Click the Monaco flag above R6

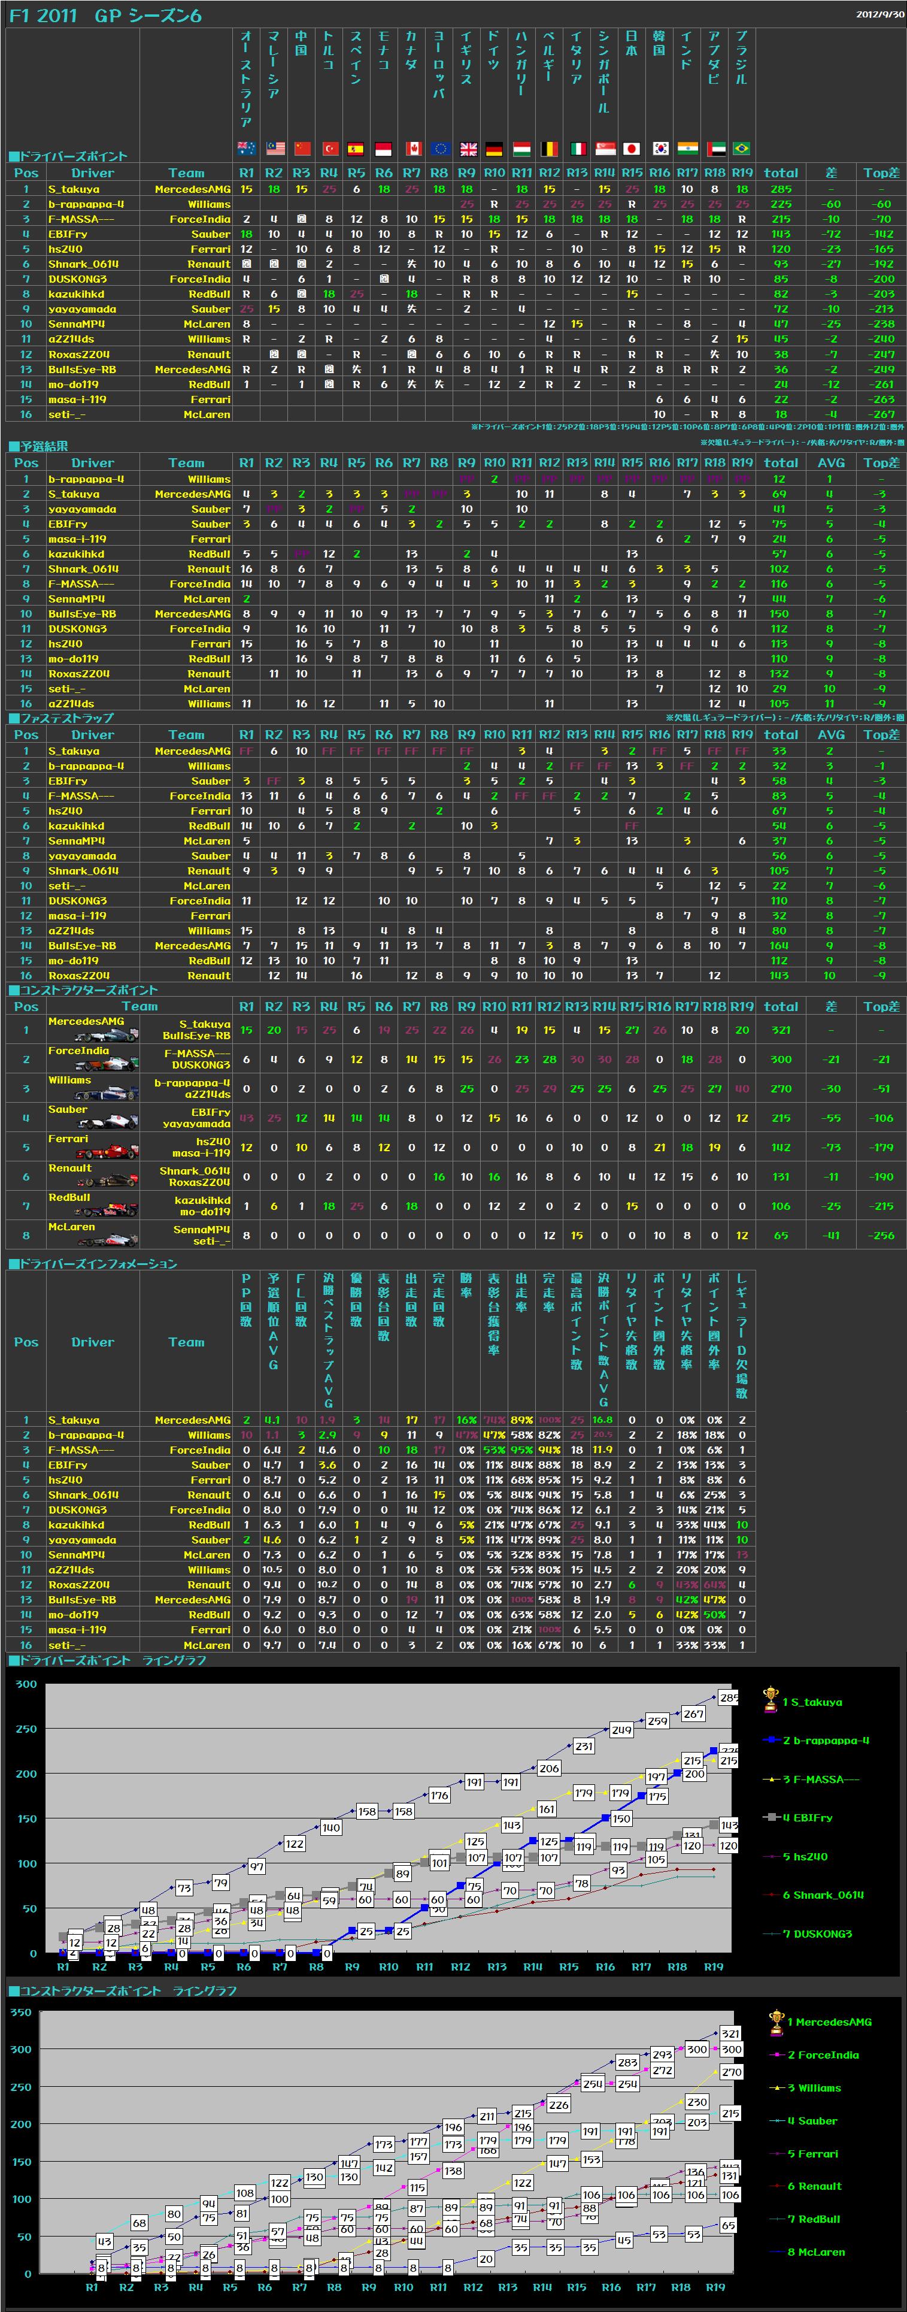(384, 148)
